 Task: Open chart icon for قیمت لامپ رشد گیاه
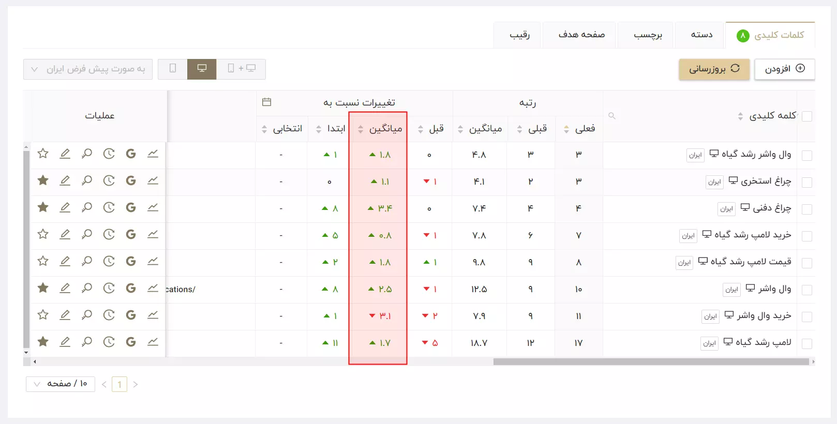point(153,261)
